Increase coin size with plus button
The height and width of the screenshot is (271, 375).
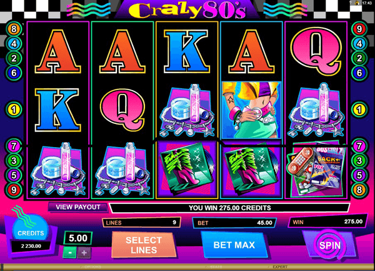tap(84, 253)
